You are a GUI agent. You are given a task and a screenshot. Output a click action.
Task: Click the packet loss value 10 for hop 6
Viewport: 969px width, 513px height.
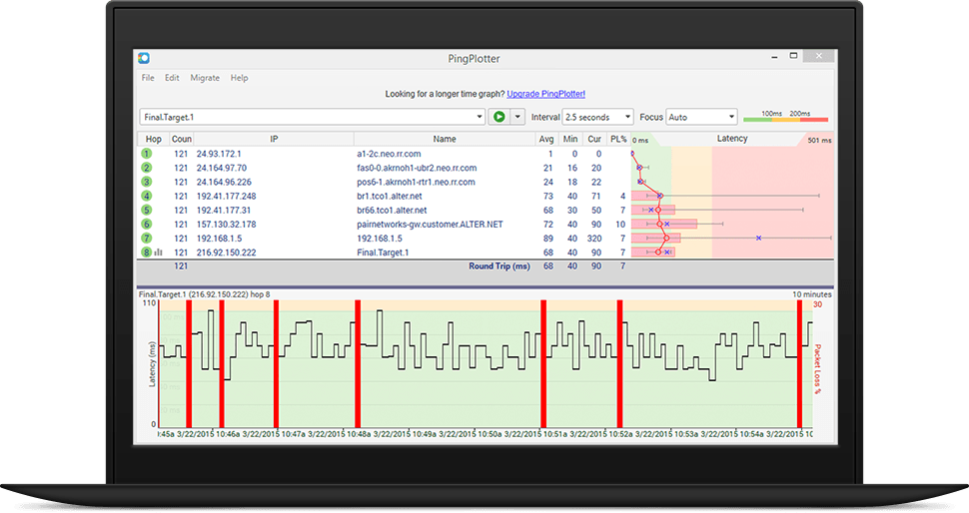click(620, 225)
